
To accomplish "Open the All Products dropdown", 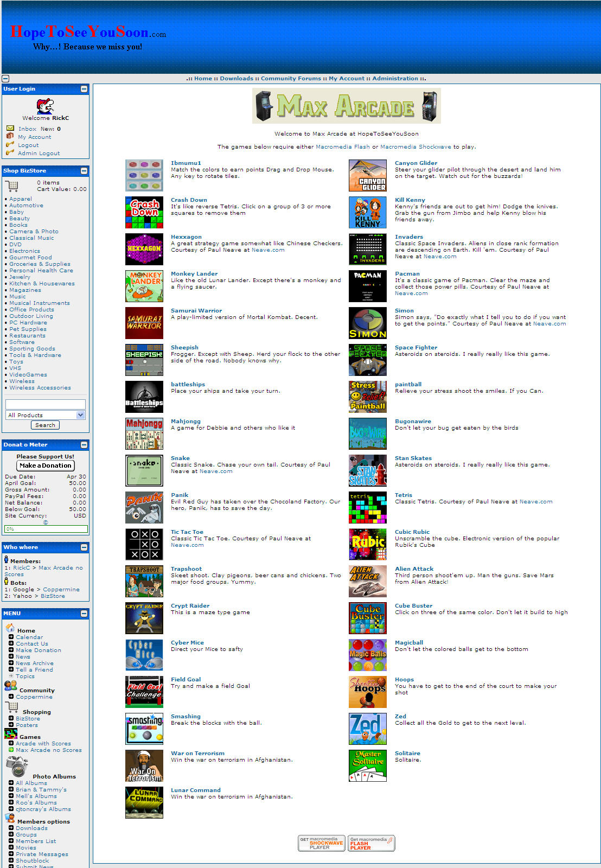I will [x=46, y=415].
